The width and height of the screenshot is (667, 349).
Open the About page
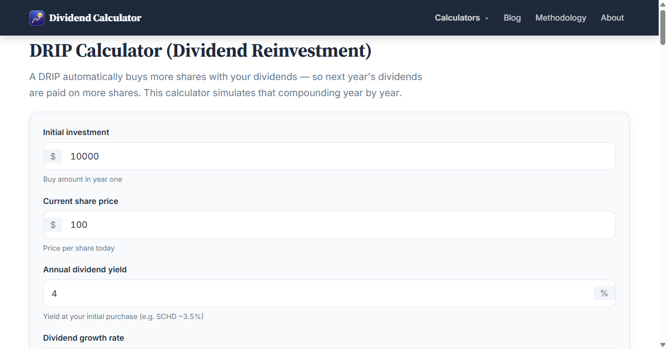click(x=612, y=18)
